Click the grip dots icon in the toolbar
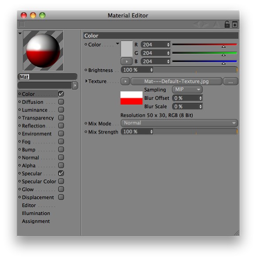This screenshot has width=257, height=260. (22, 24)
